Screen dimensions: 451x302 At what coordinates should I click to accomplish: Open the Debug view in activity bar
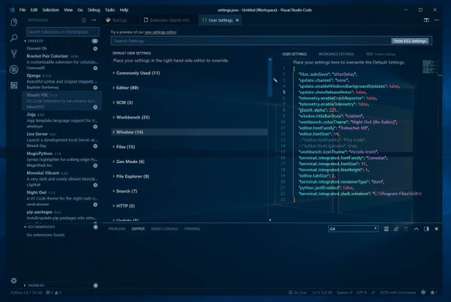(13, 69)
